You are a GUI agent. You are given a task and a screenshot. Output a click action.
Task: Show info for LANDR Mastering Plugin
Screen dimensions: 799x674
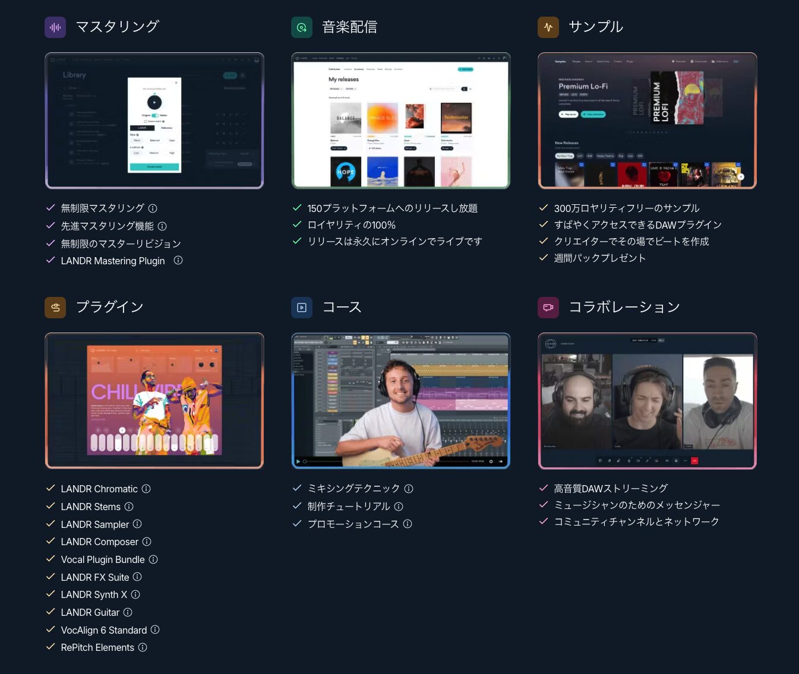point(178,260)
